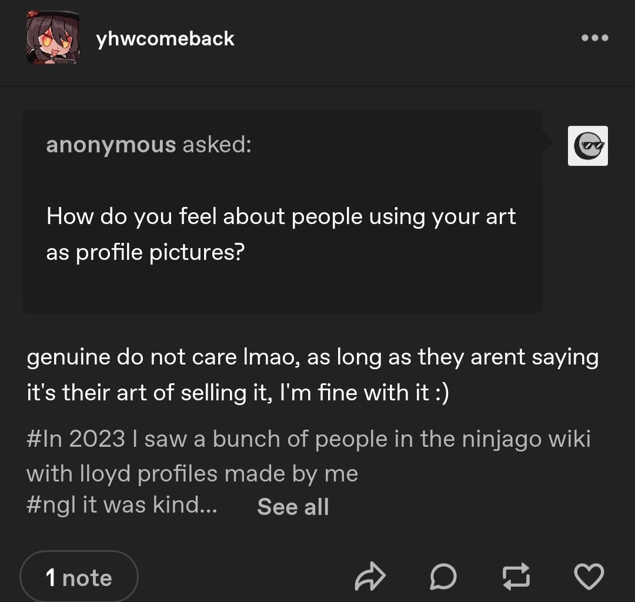Screen dimensions: 635x602
Task: Click the word 'asked:' in the ask header
Action: (x=216, y=145)
